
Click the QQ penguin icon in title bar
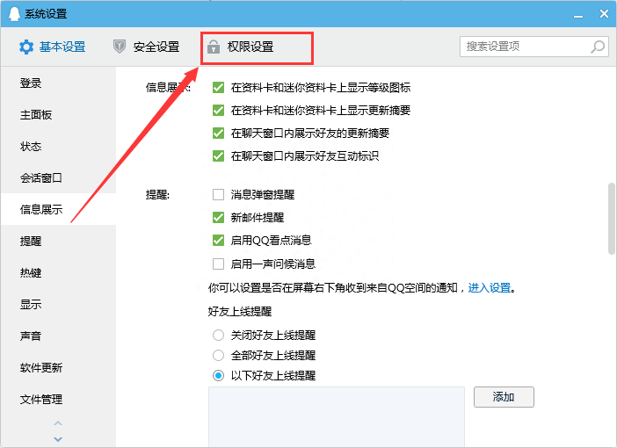click(x=13, y=13)
